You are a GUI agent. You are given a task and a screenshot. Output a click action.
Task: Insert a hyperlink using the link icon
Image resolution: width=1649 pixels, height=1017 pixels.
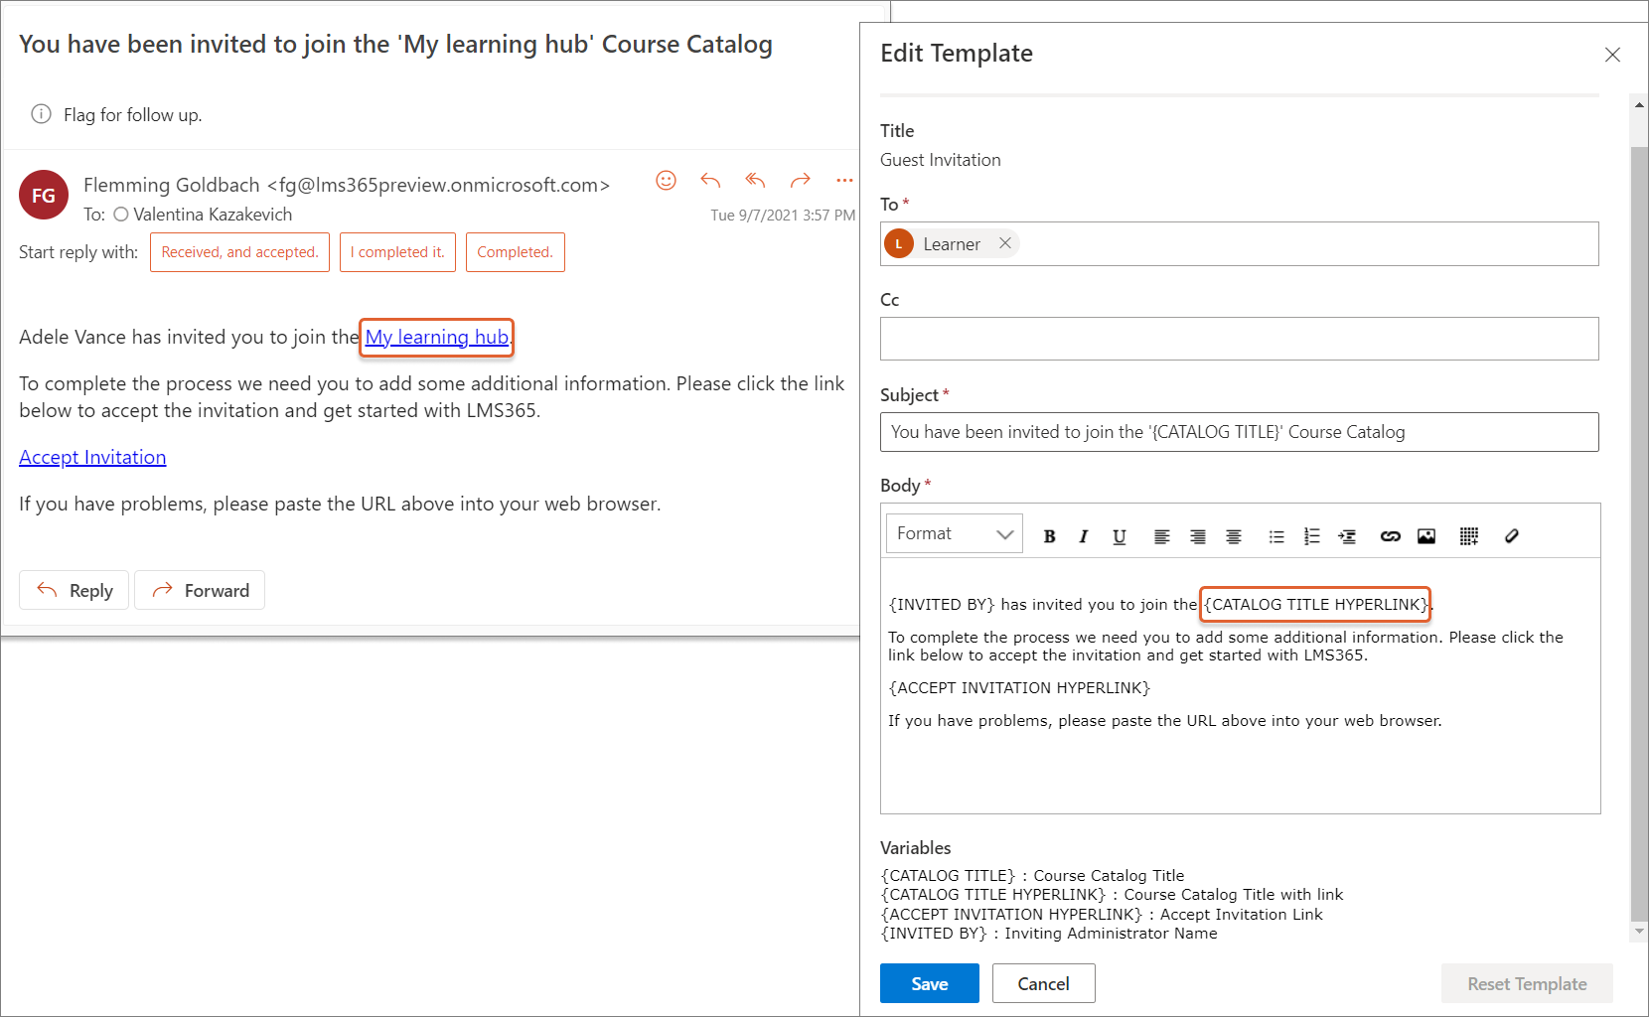1390,536
